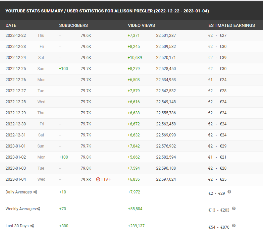Click help icon beside €13 - €203 weekly earnings
The width and height of the screenshot is (263, 234).
234,209
